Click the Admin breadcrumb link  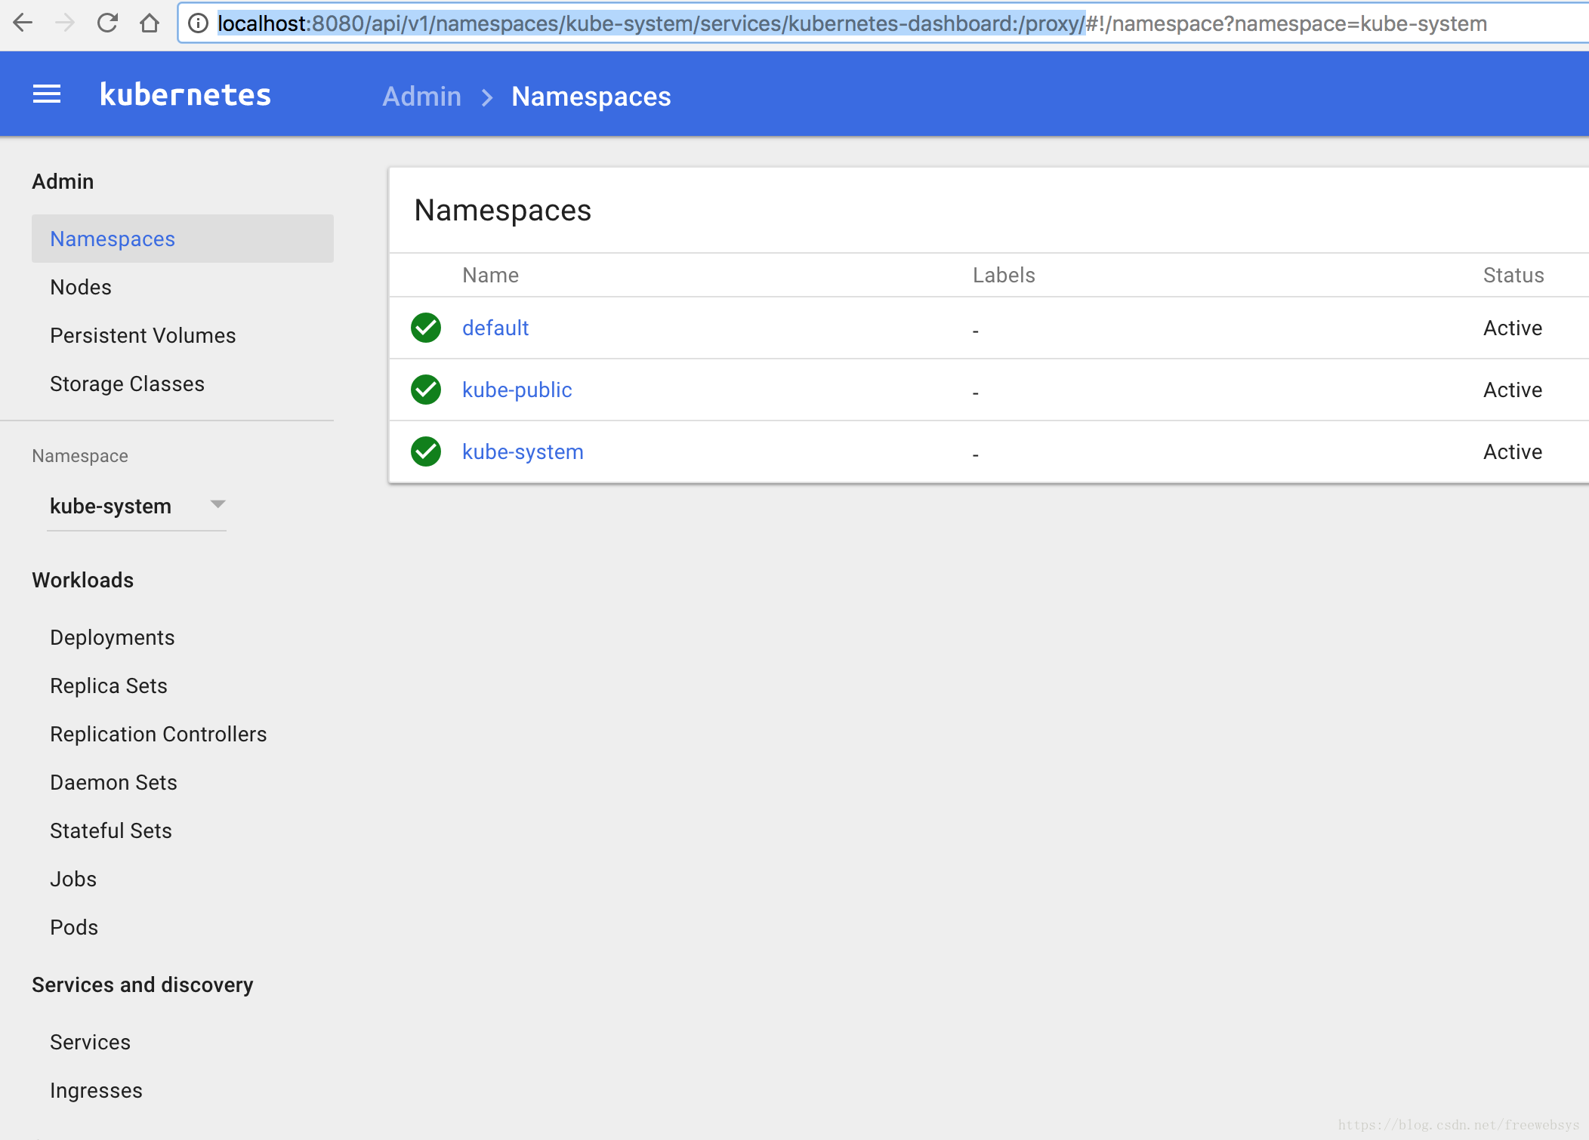421,97
